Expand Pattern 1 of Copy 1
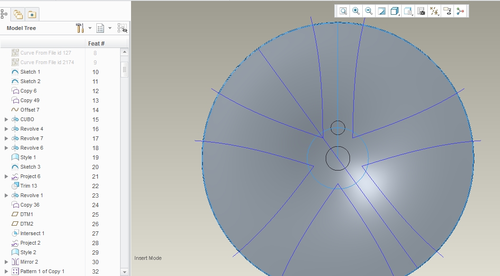Viewport: 500px width, 276px height. click(x=6, y=272)
